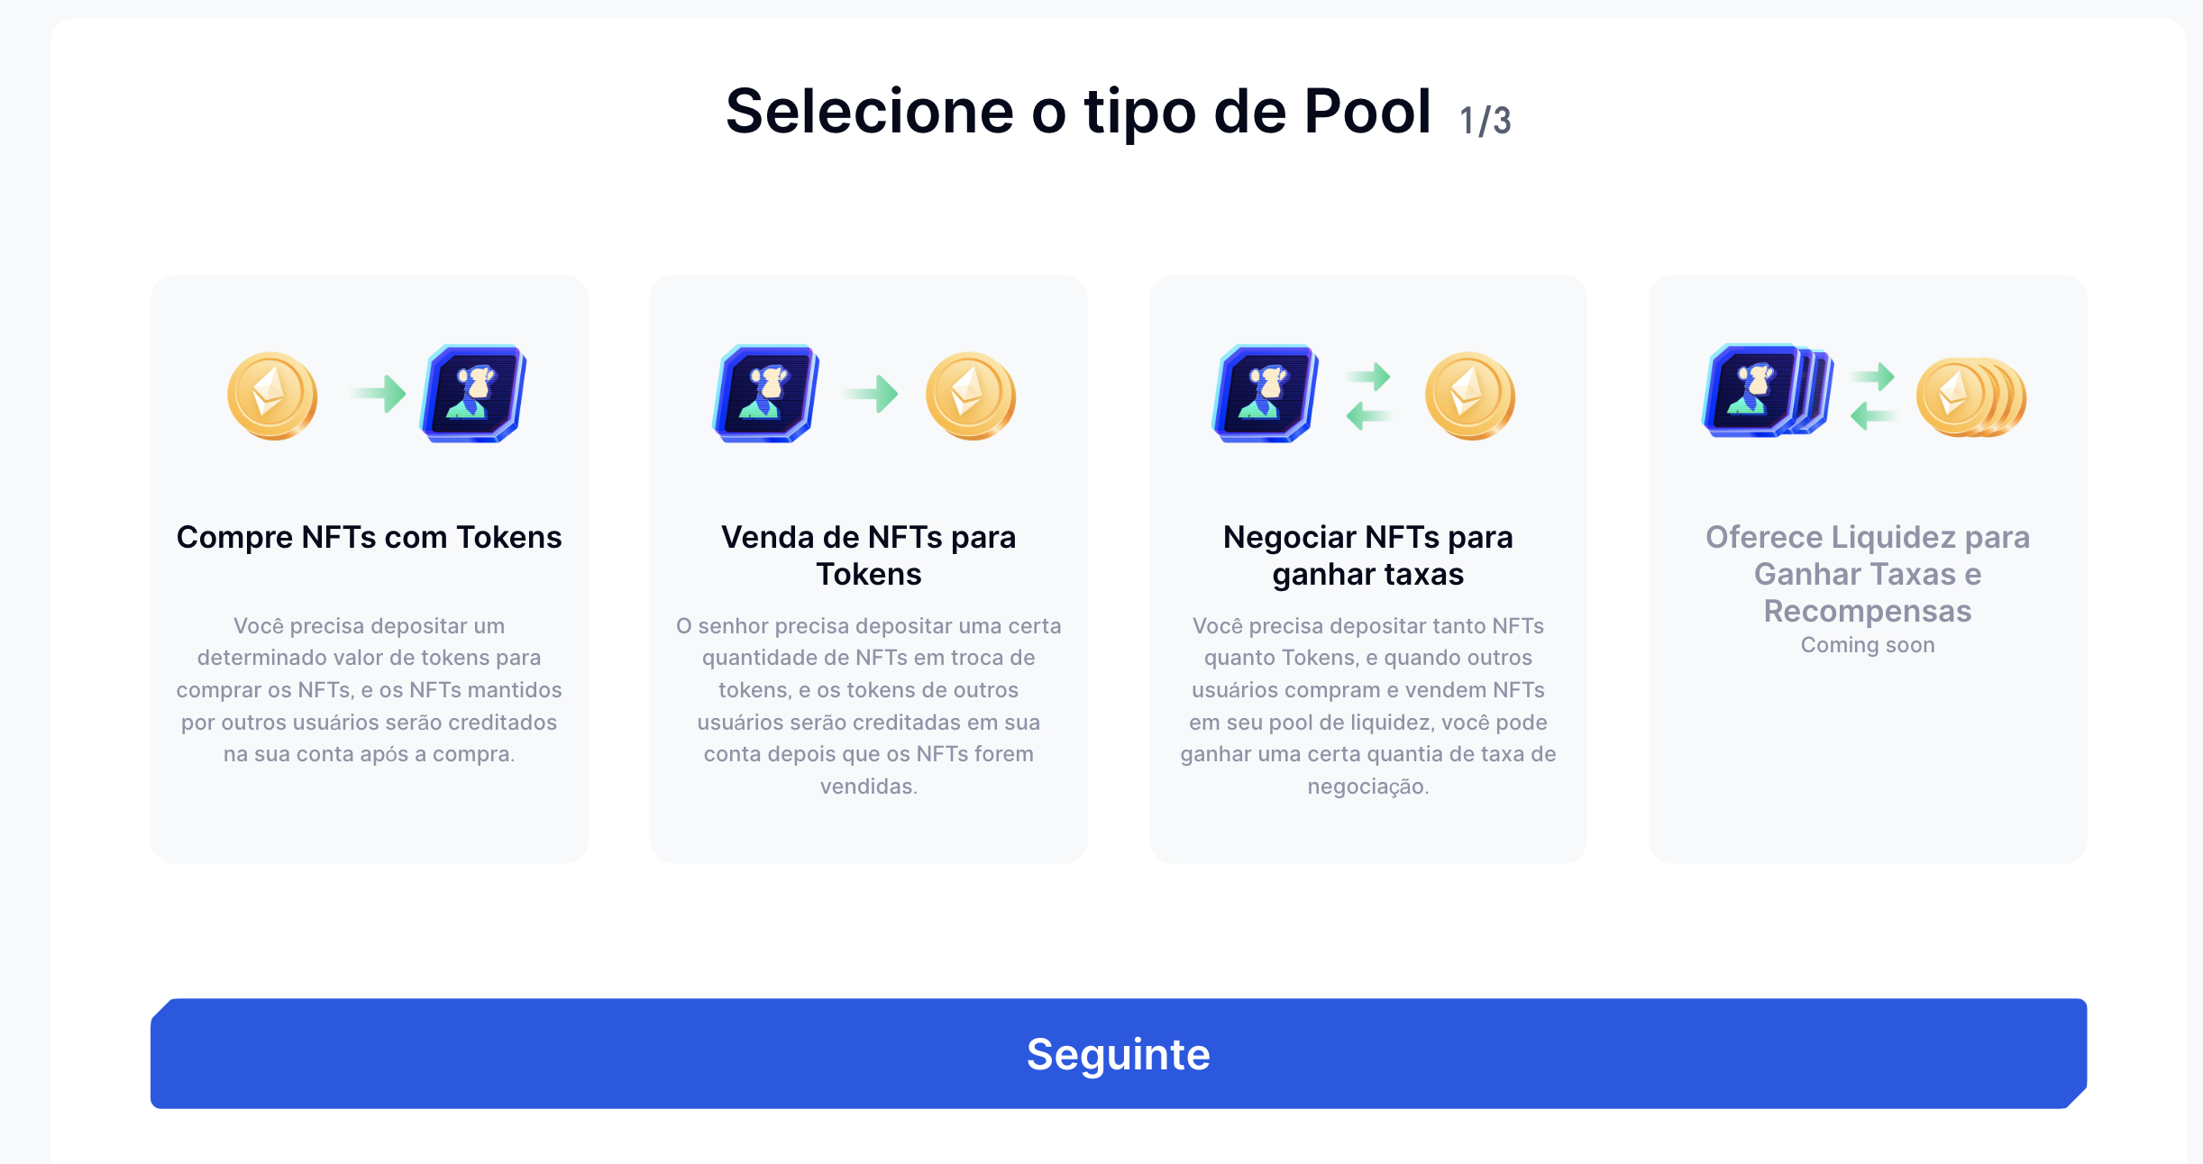
Task: Click the gold coin in Negociar NFTs card
Action: point(1470,396)
